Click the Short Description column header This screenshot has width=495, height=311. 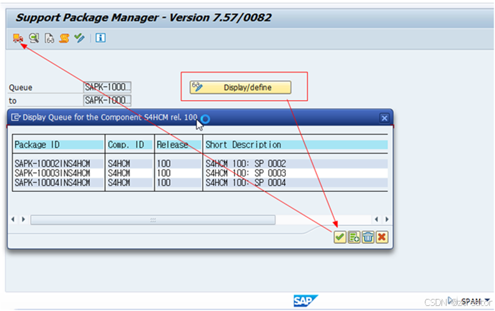296,145
